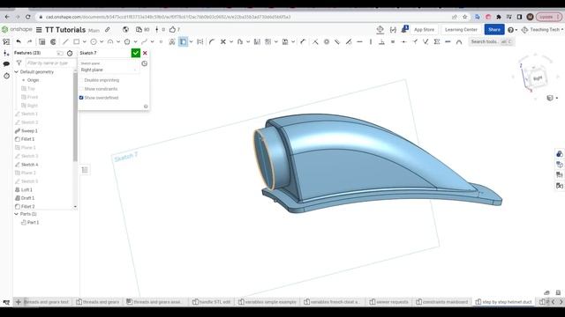Viewport: 565px width, 317px height.
Task: Select the Sketch fillet tool
Action: (212, 41)
